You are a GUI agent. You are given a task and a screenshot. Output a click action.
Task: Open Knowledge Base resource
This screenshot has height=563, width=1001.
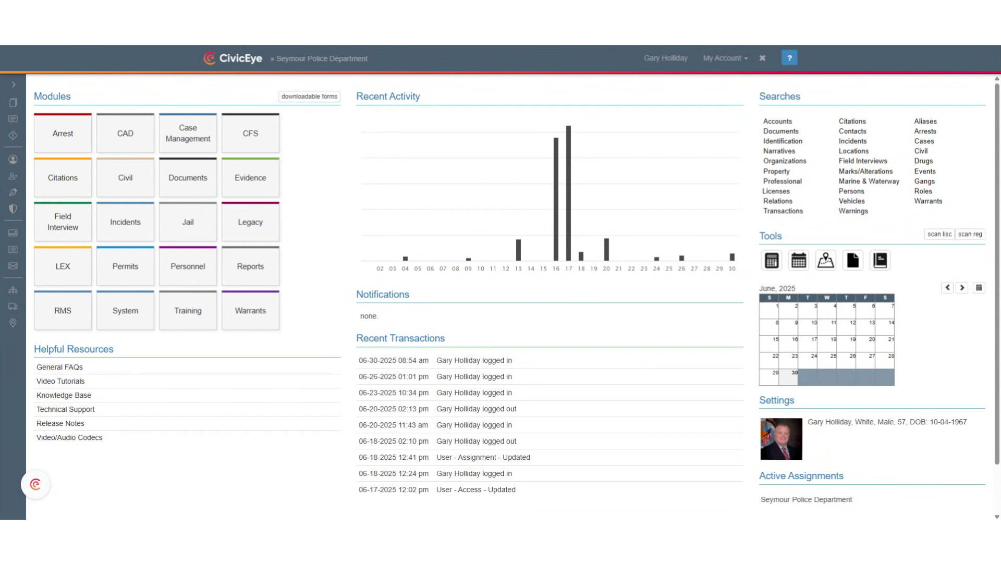click(x=64, y=396)
